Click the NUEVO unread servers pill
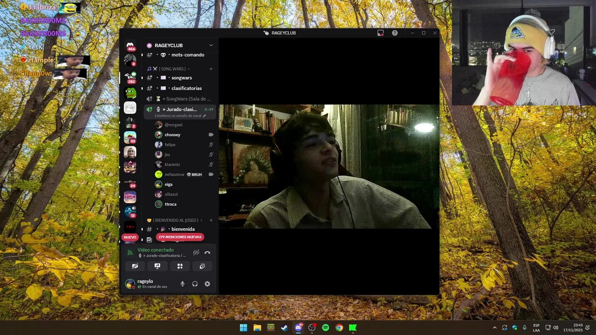 pos(130,237)
